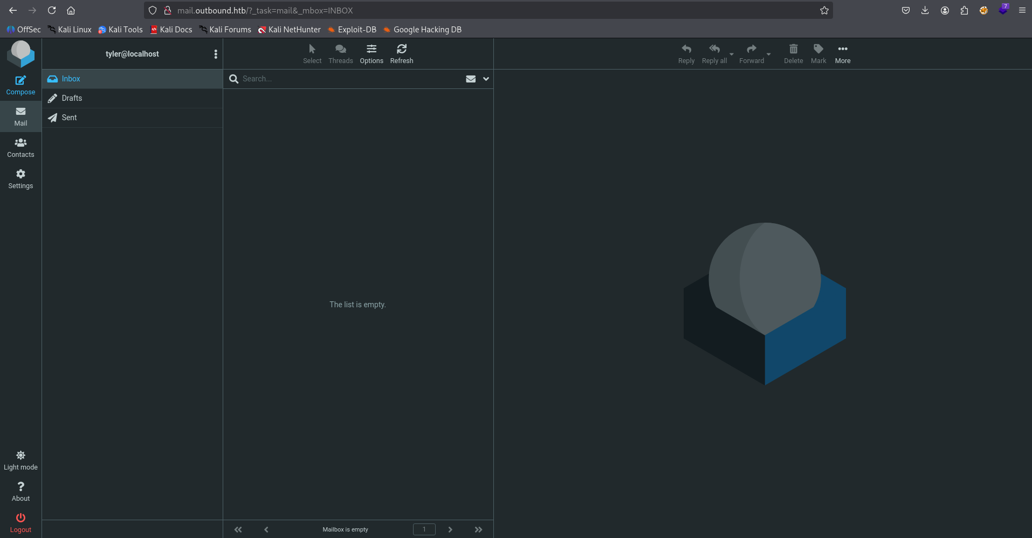The height and width of the screenshot is (538, 1032).
Task: Click the Select messages tool
Action: pos(312,54)
